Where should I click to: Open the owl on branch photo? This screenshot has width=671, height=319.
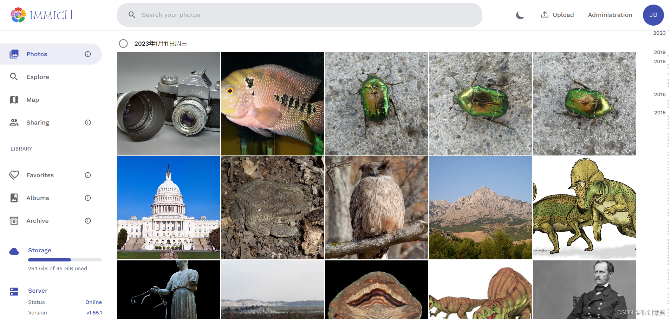point(376,208)
